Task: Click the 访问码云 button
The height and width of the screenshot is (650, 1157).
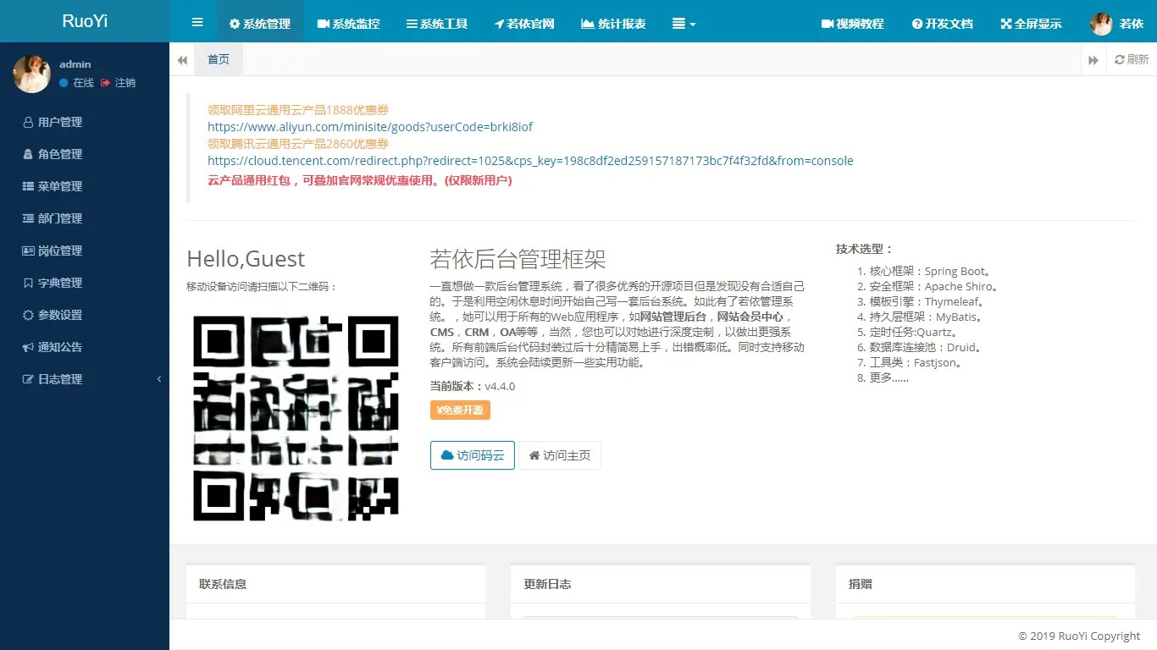Action: click(x=473, y=455)
